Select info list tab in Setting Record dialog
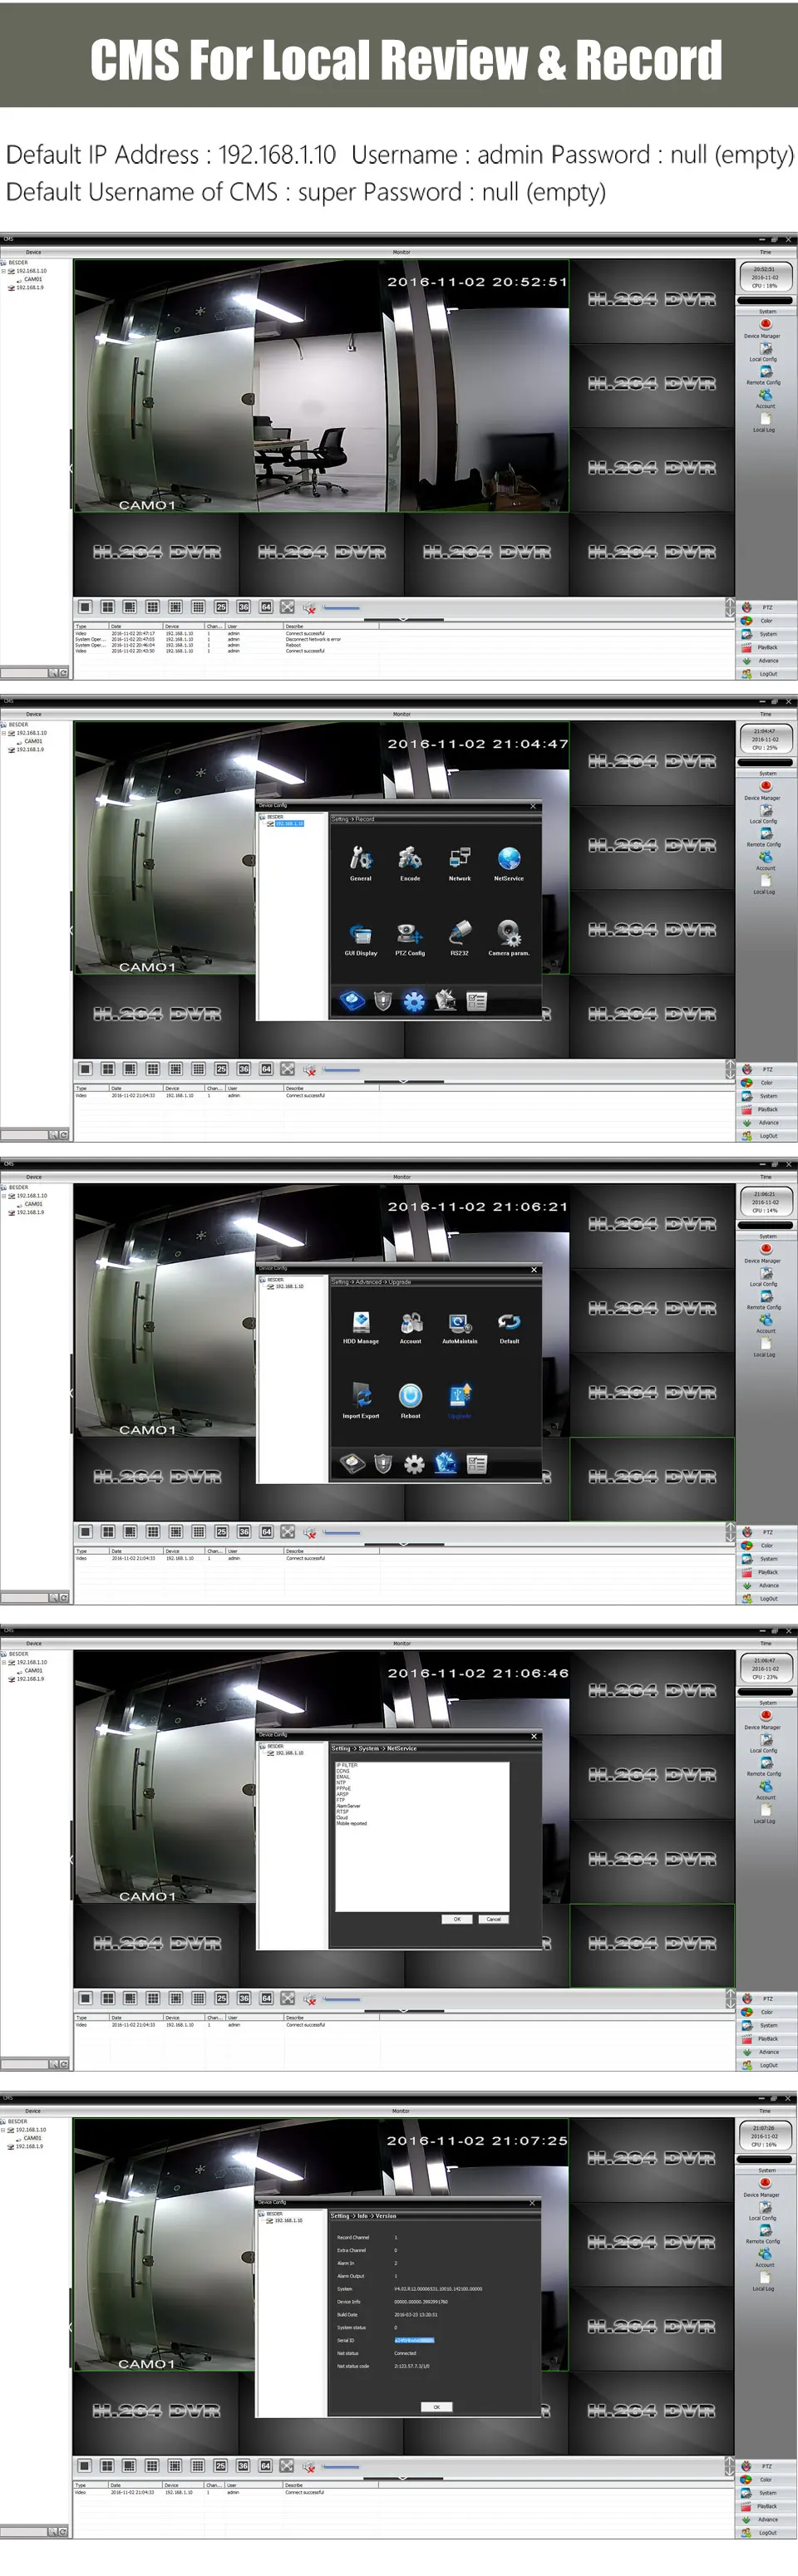Image resolution: width=798 pixels, height=2576 pixels. [x=477, y=1000]
